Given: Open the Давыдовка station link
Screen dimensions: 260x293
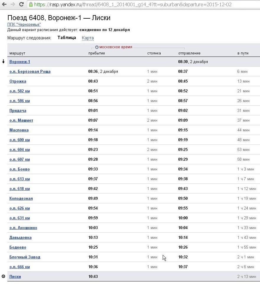Looking at the screenshot, I should [x=20, y=237].
